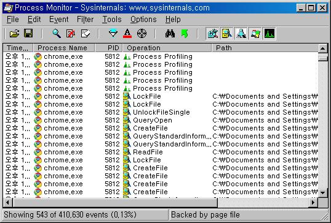Click the chrome icon in the UnlockFileSingle row
Screen dimensions: 331x223
(38, 113)
